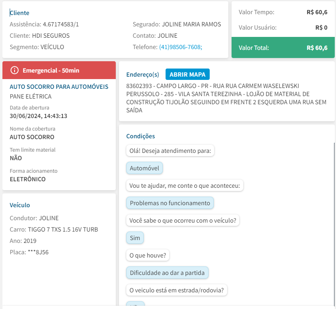336x309 pixels.
Task: Select the red Emergencial - 50min banner
Action: (x=59, y=71)
